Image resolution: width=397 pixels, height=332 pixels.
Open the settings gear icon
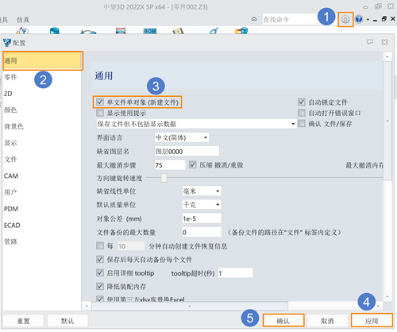[345, 19]
